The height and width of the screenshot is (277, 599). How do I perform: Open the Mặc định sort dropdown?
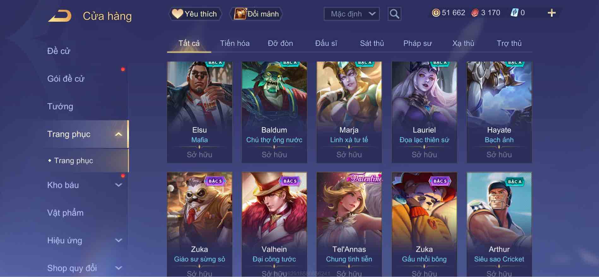point(352,14)
